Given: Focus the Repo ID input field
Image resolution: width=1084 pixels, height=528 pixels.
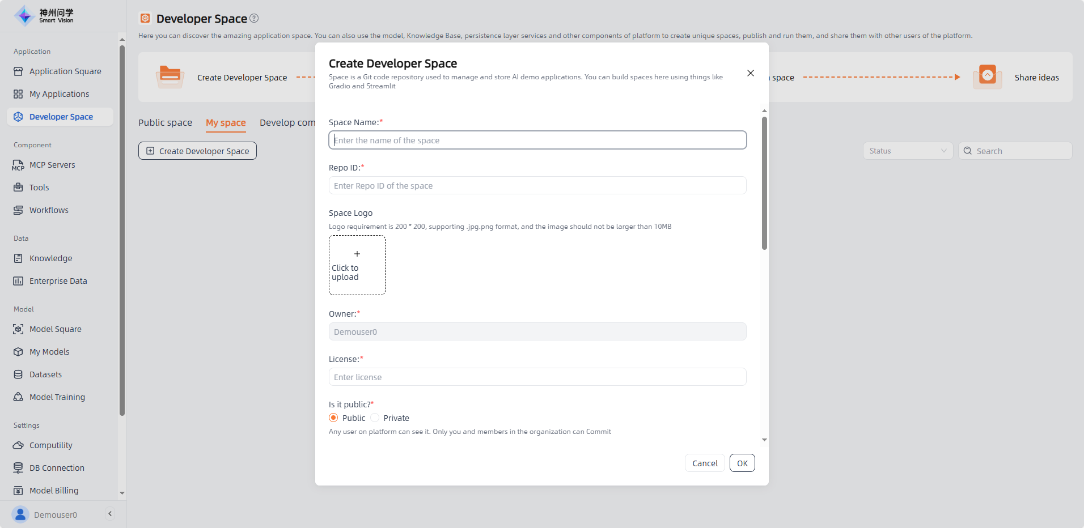Looking at the screenshot, I should (x=537, y=185).
